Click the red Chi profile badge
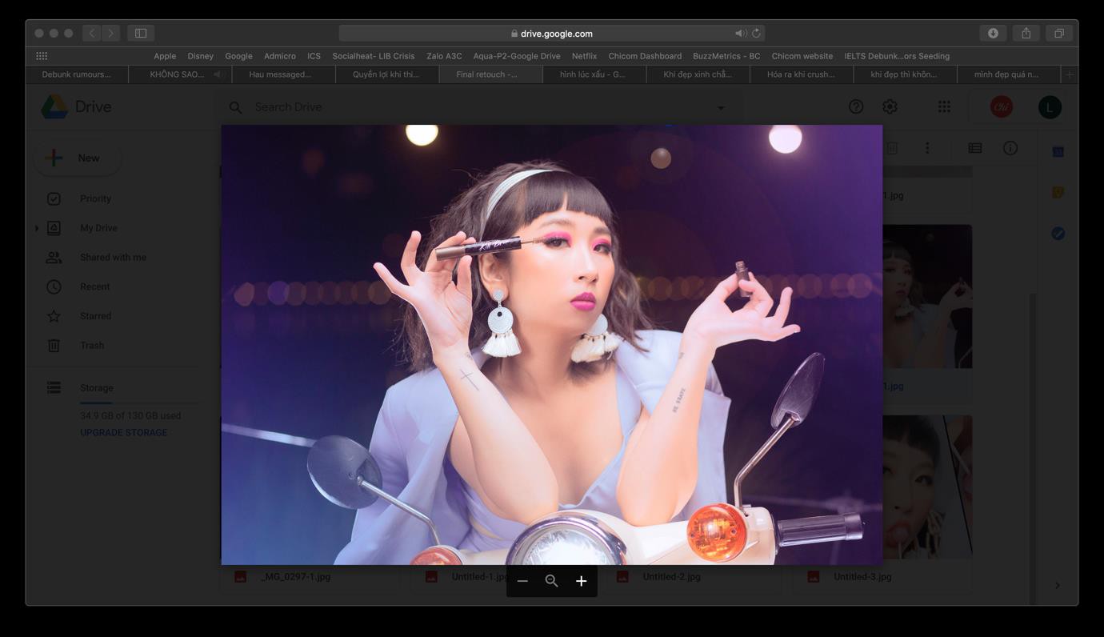The width and height of the screenshot is (1104, 637). pyautogui.click(x=1002, y=107)
